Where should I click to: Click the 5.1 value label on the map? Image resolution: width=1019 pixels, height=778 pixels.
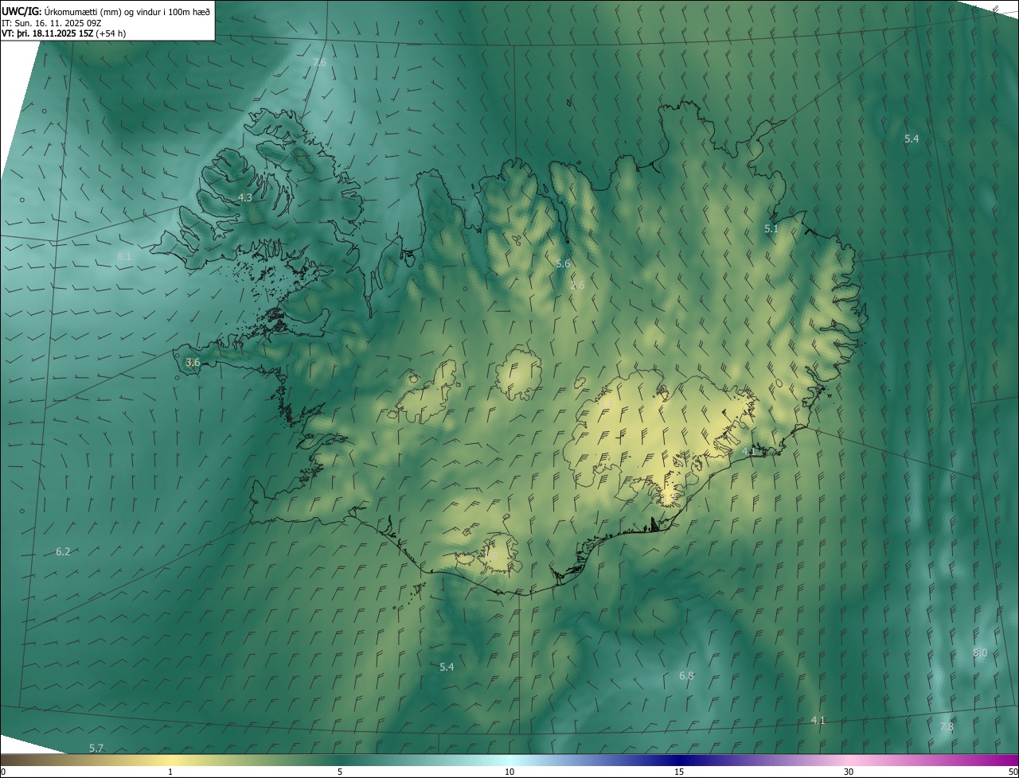click(771, 229)
